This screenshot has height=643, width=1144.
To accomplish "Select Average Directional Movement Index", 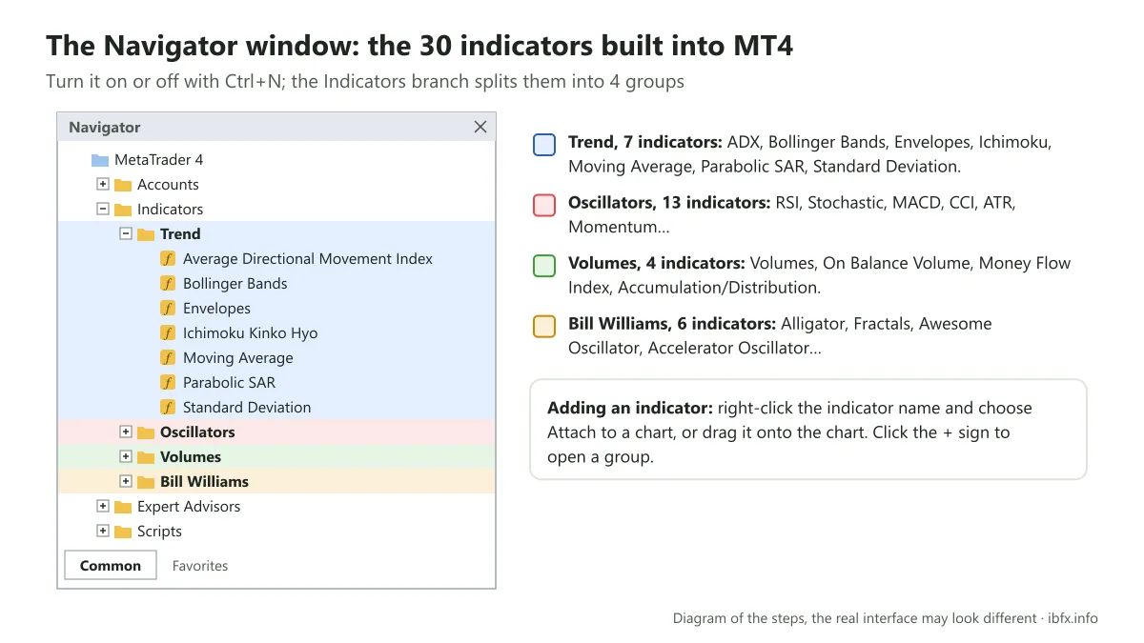I will click(308, 259).
